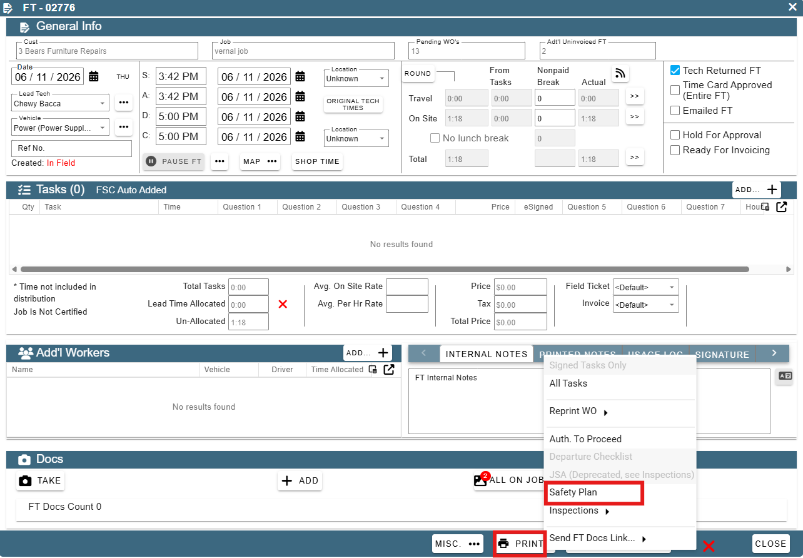Expand the Send FT Docs Link submenu
The width and height of the screenshot is (803, 558).
coord(620,538)
